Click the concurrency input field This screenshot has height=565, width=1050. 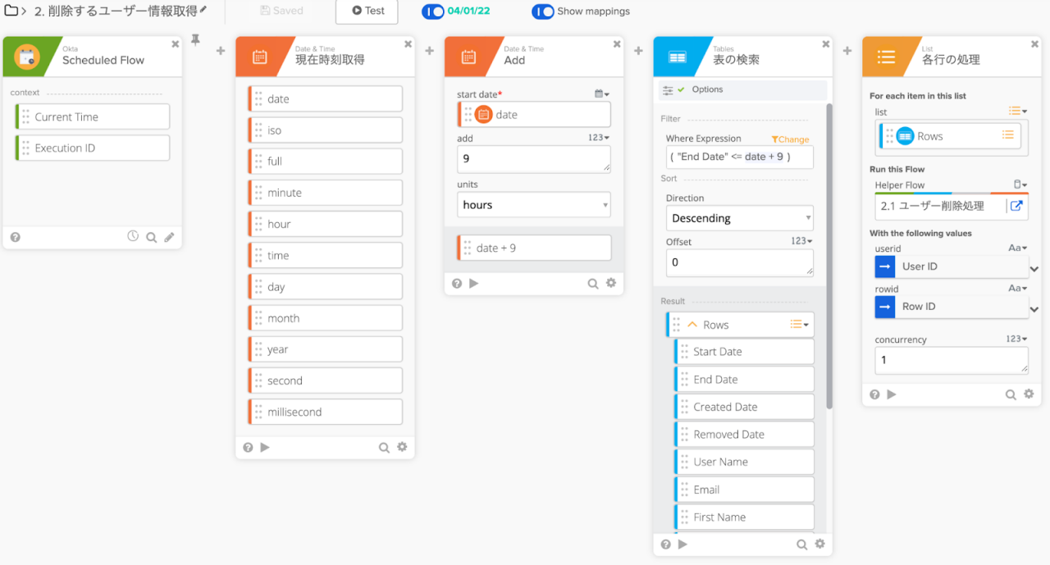pyautogui.click(x=951, y=360)
